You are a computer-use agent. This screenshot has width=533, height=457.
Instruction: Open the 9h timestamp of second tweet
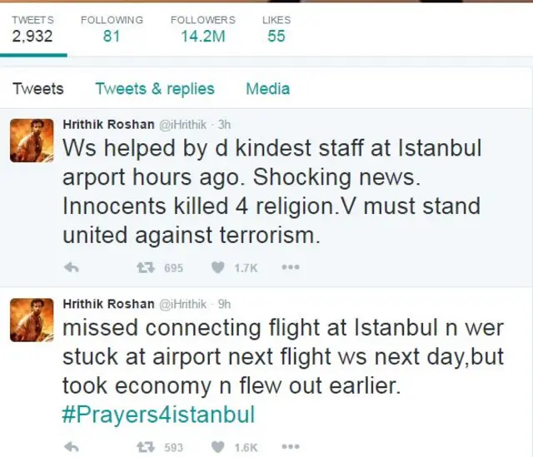[x=224, y=304]
